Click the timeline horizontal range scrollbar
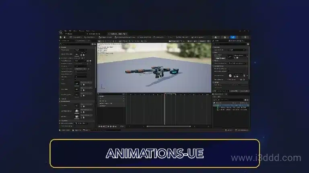The width and height of the screenshot is (309, 173). 169,127
